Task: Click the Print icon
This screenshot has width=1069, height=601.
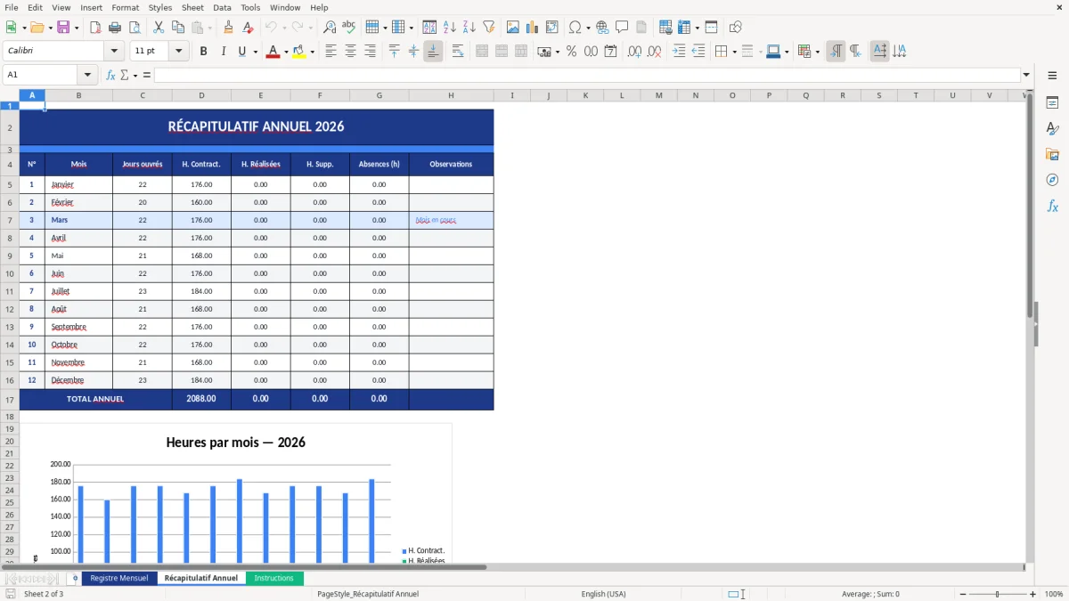Action: (115, 28)
